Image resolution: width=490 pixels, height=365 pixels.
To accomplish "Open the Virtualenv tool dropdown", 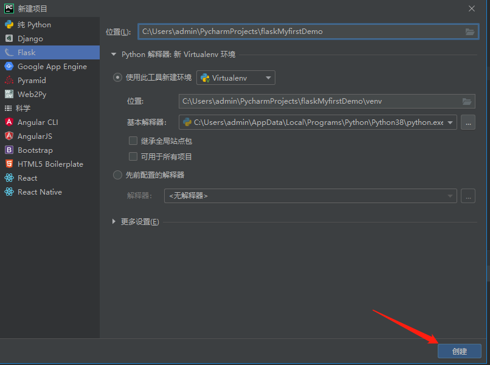I will (x=236, y=78).
